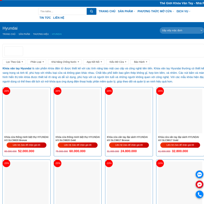Click the search magnifier button

pyautogui.click(x=91, y=11)
